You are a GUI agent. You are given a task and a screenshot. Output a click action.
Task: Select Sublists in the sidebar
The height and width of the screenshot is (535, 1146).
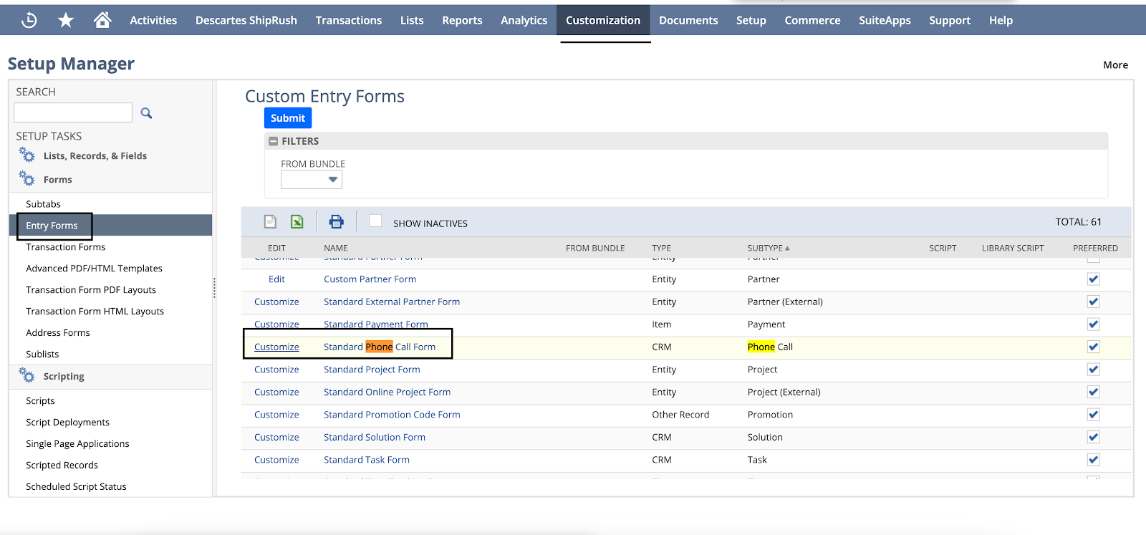[42, 355]
